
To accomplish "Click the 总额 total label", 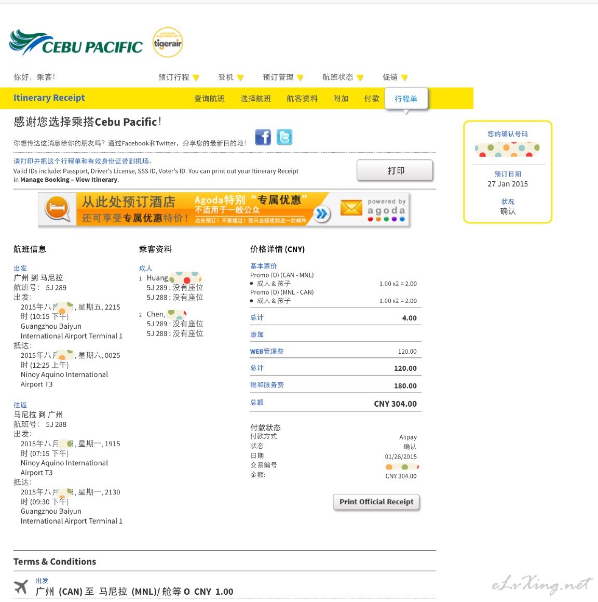I will [257, 403].
